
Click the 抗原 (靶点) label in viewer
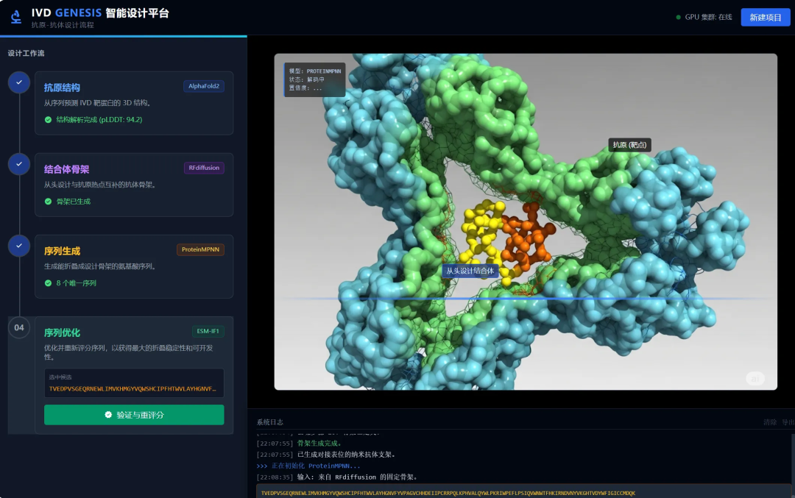coord(629,145)
